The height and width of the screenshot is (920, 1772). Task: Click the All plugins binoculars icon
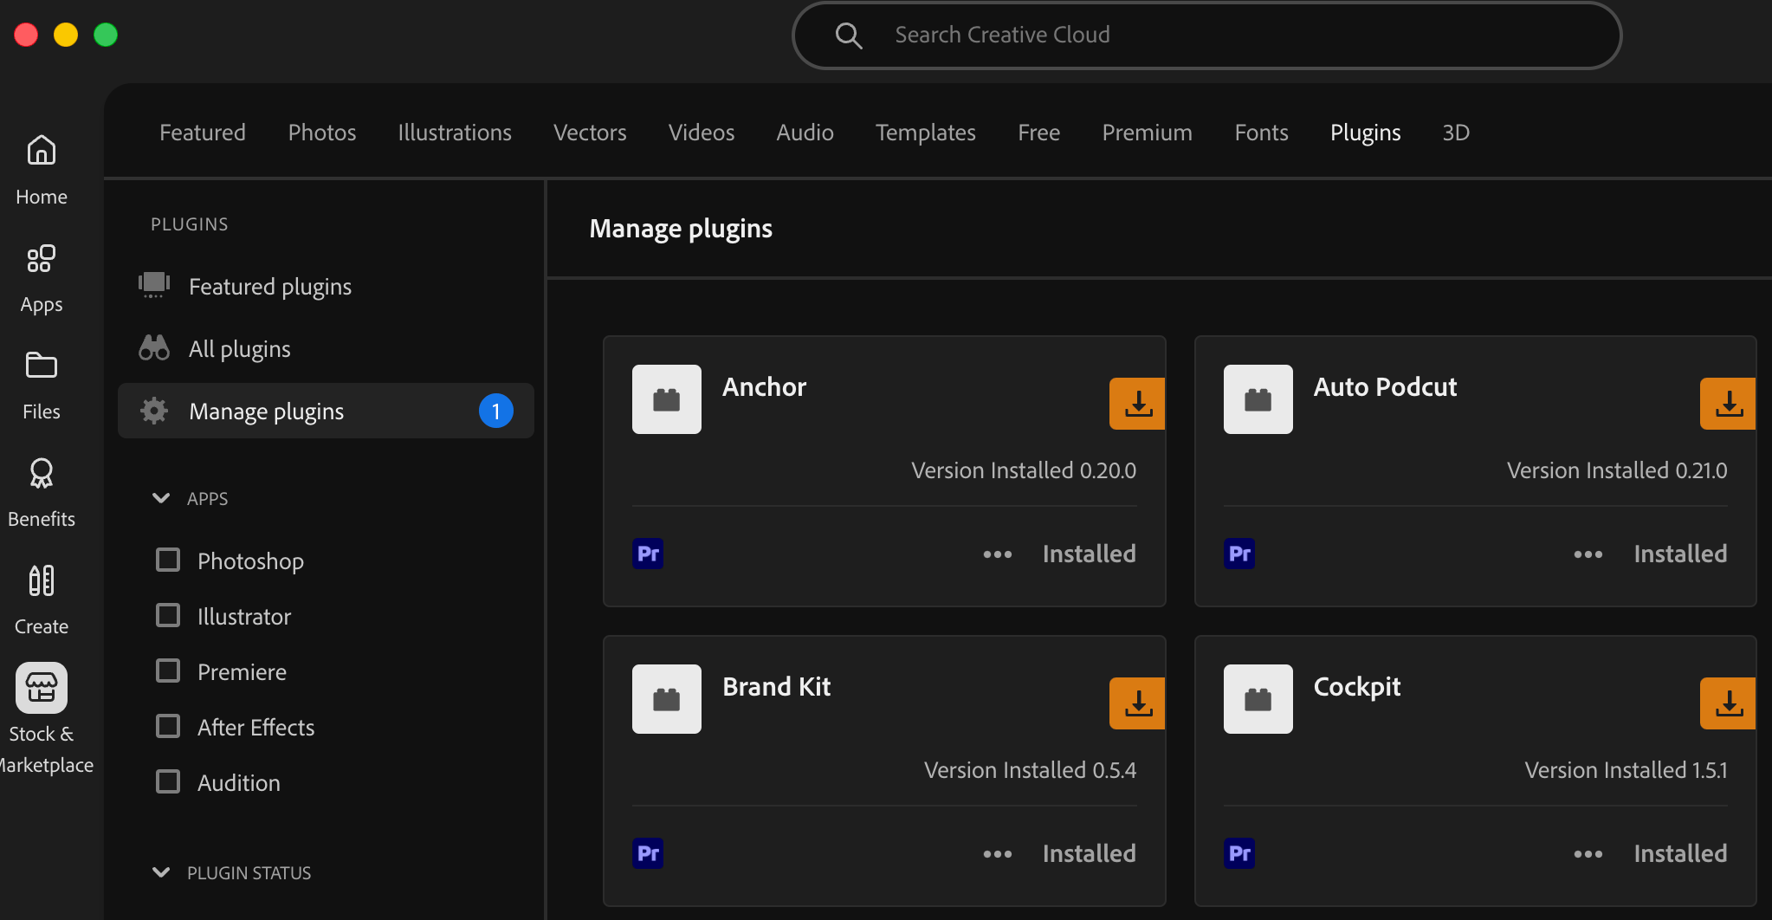tap(154, 347)
